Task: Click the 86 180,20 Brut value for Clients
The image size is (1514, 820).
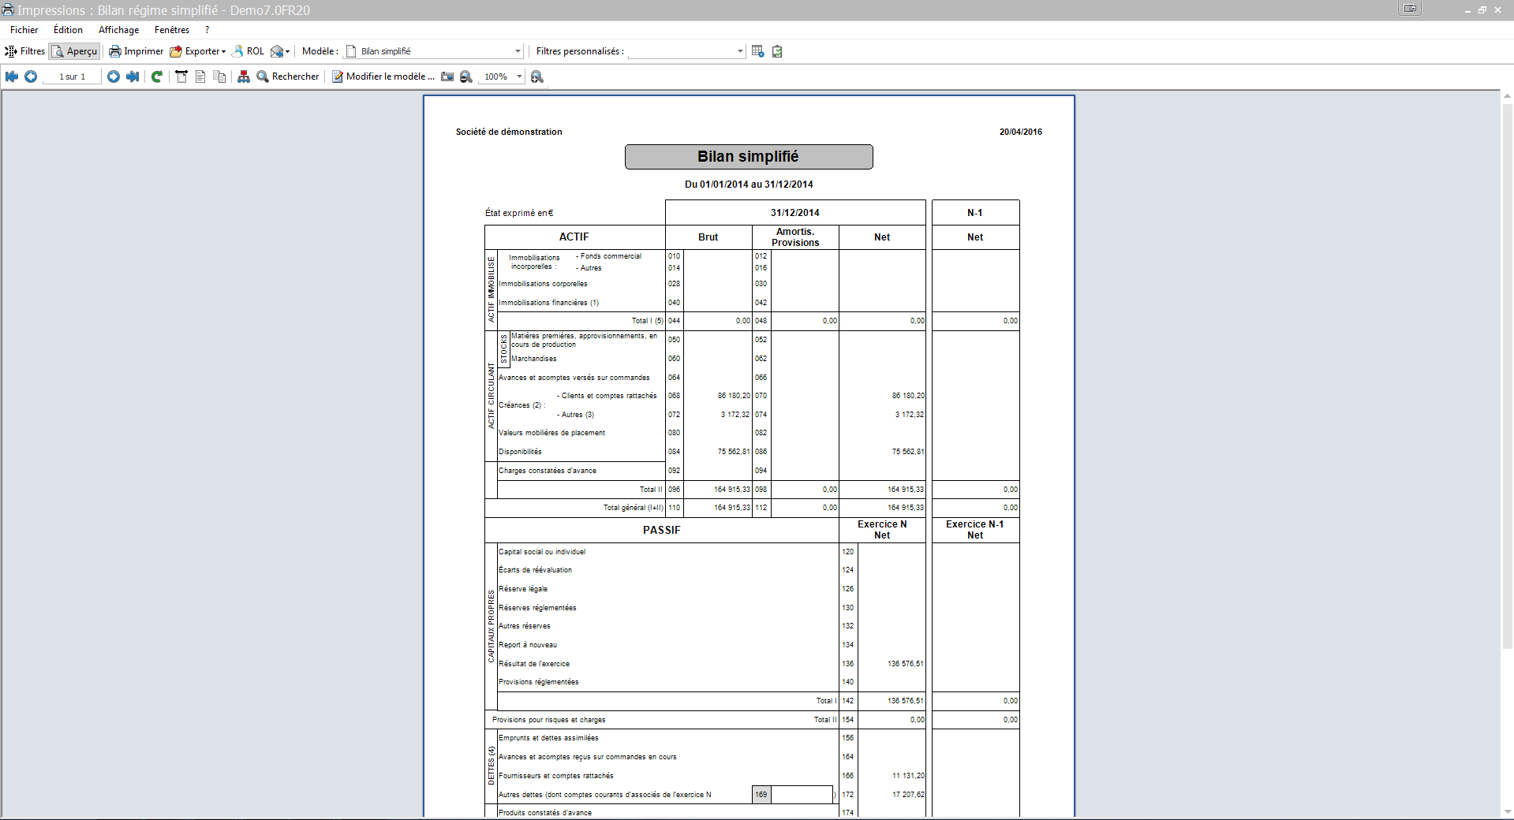Action: [734, 396]
